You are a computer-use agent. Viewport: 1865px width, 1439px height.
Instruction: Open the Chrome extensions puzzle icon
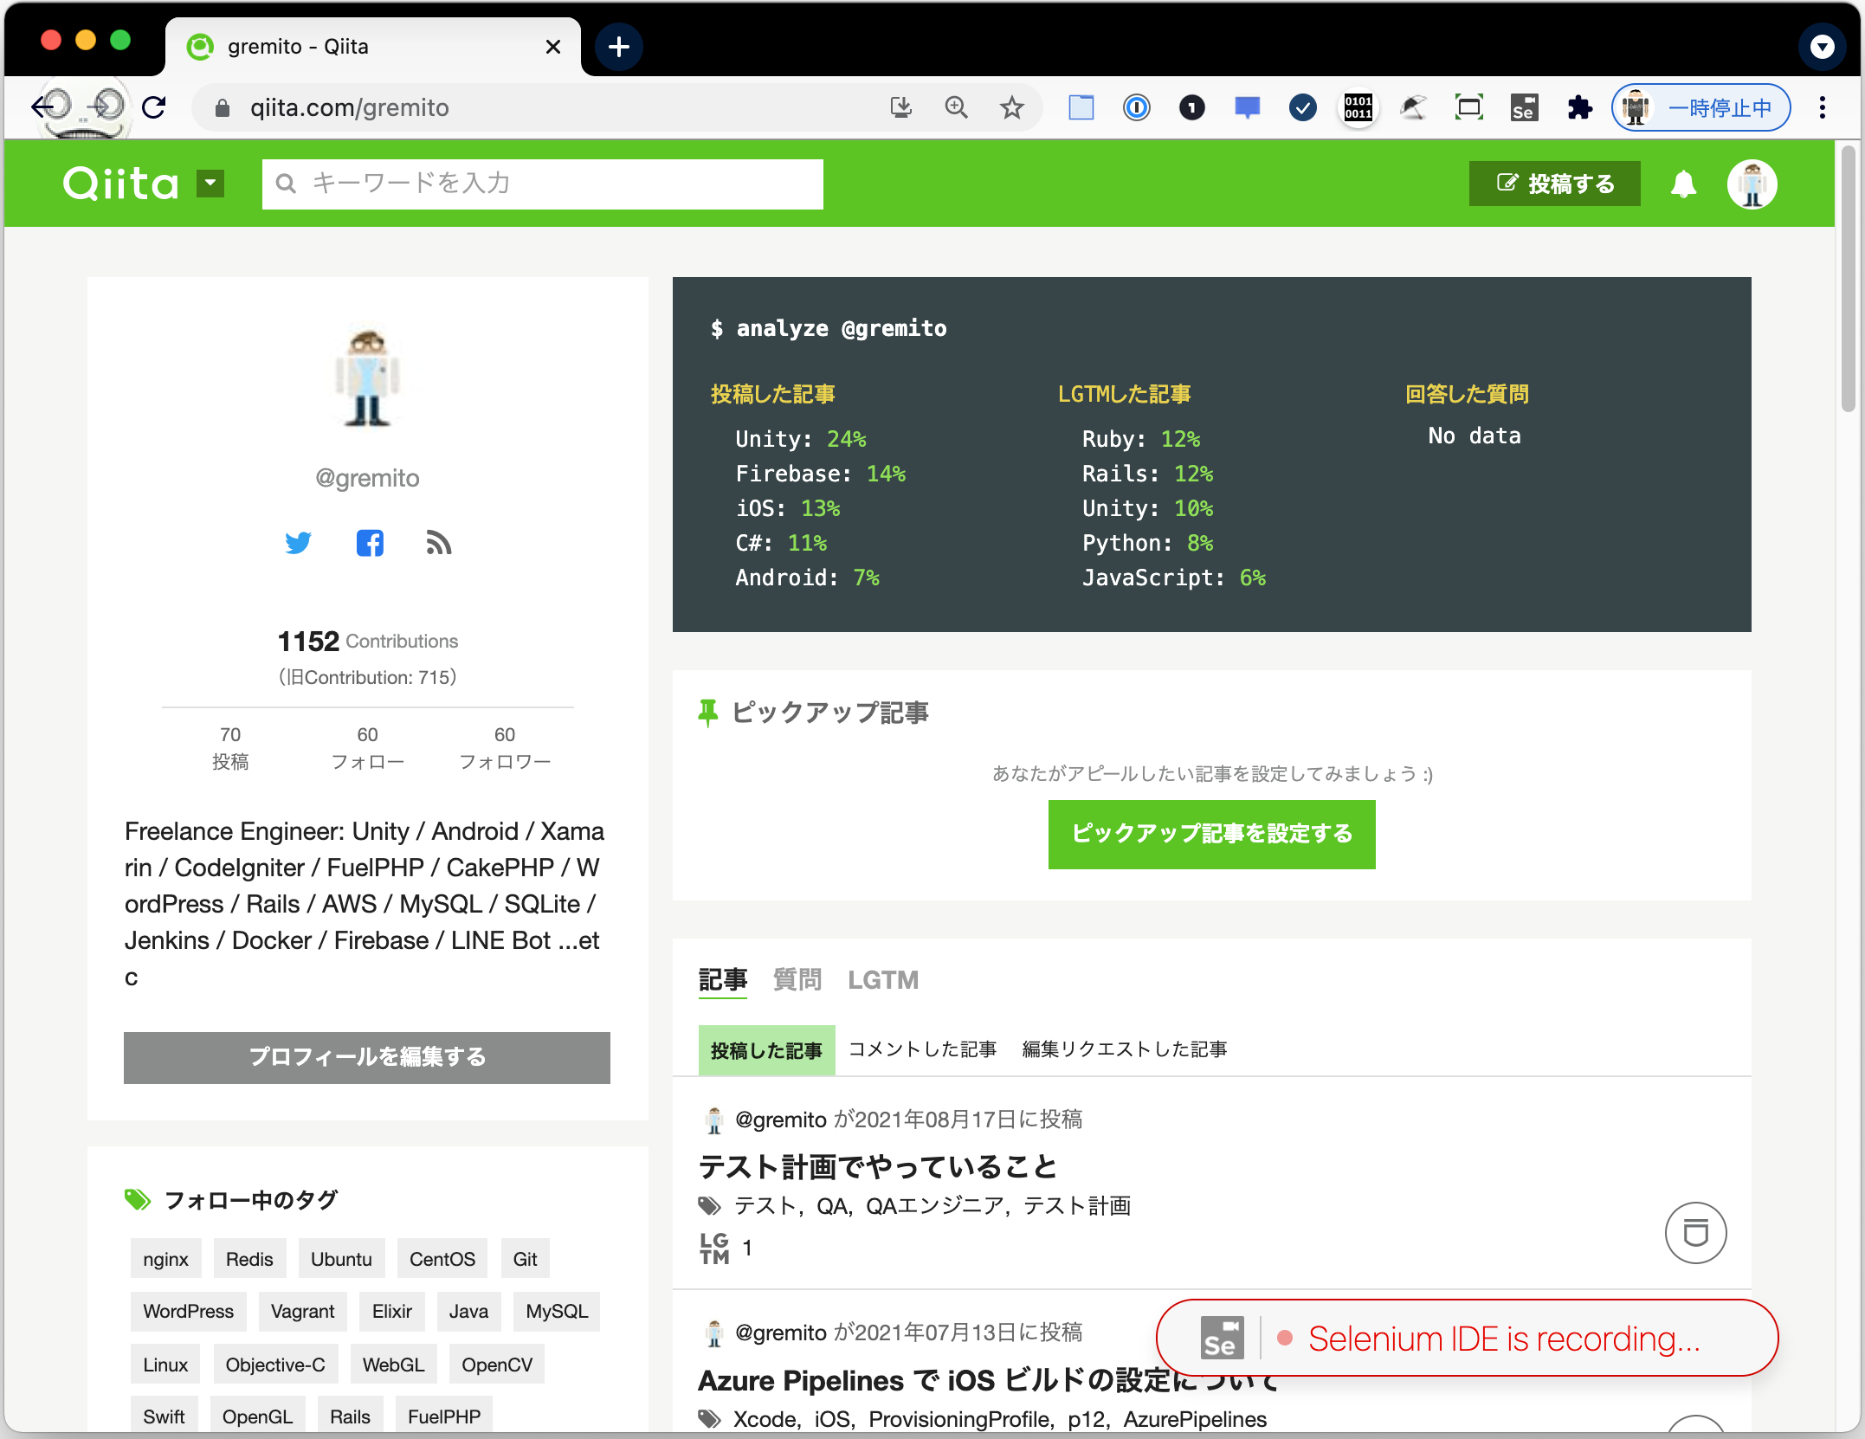1579,106
